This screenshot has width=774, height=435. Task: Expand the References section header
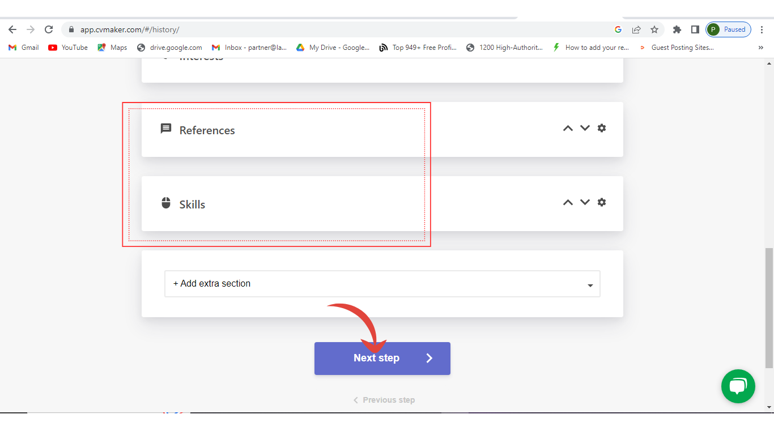pyautogui.click(x=207, y=130)
